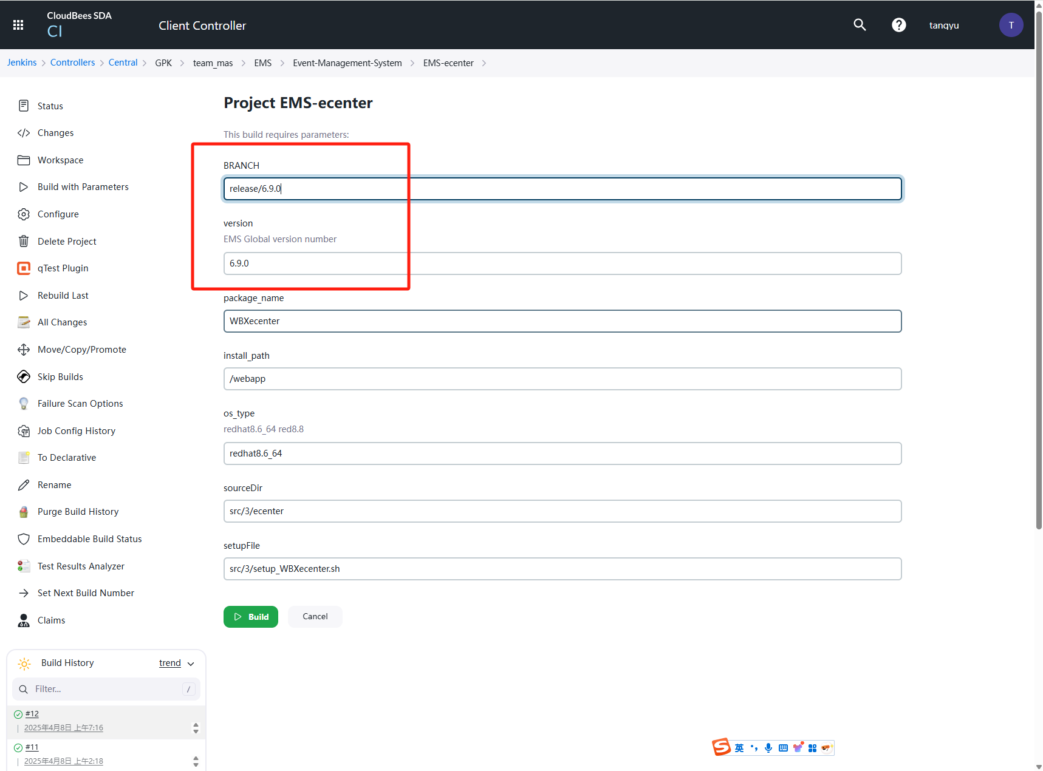Click the green Build button
Viewport: 1043px width, 771px height.
pos(251,617)
